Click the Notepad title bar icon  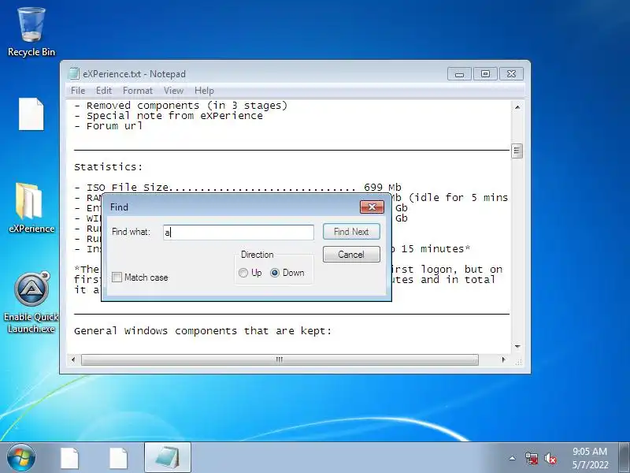point(74,73)
